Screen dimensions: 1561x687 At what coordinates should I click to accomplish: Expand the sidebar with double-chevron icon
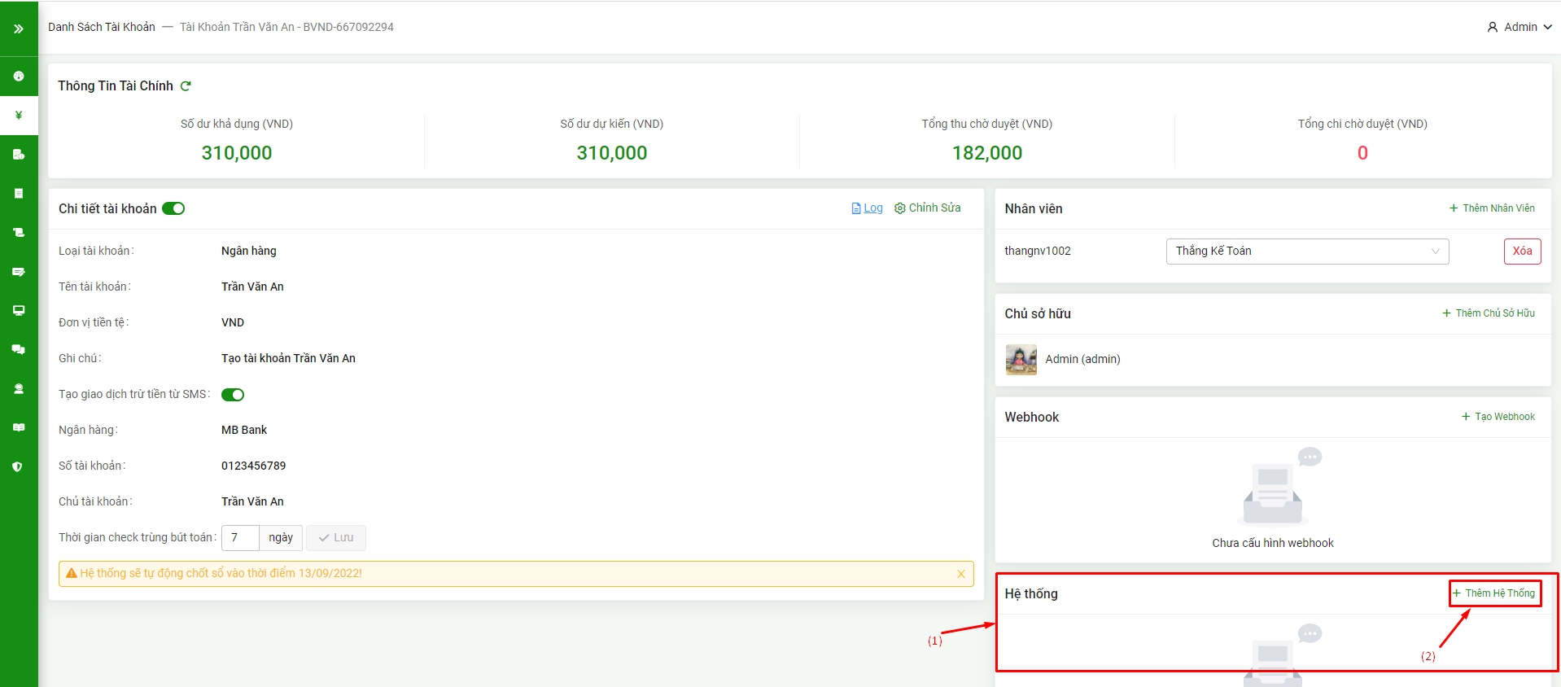(x=19, y=28)
